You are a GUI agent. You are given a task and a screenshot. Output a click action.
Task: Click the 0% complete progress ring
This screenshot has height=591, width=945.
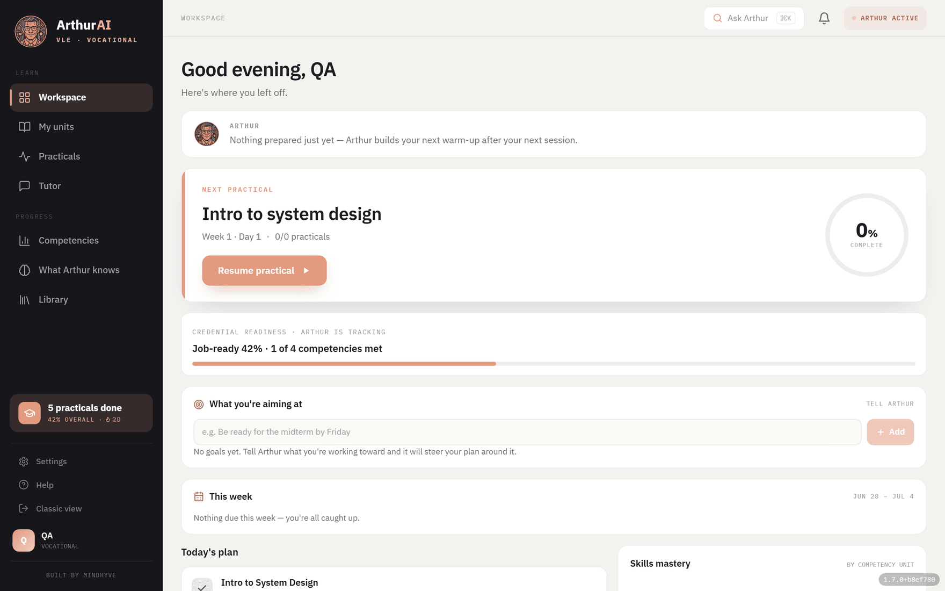pos(867,235)
